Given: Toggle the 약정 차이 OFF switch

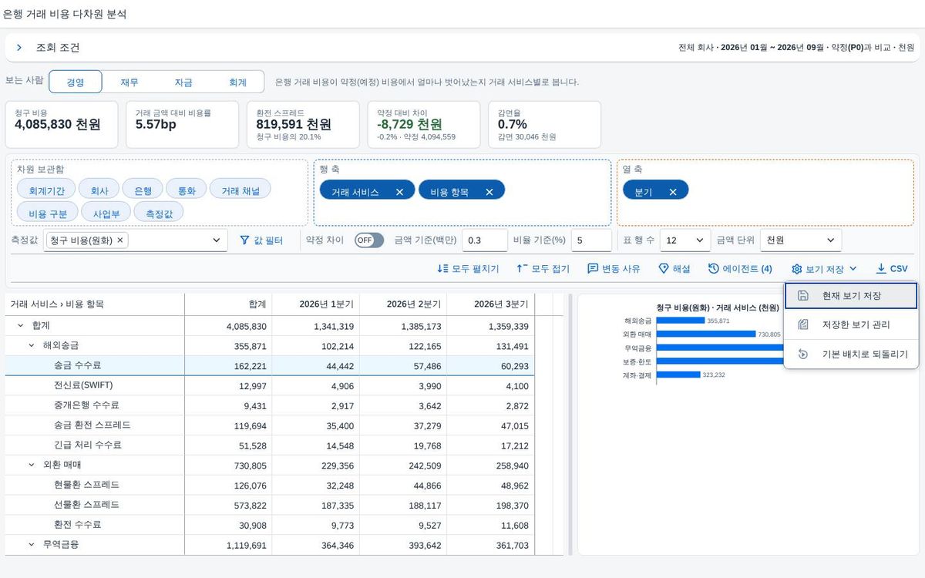Looking at the screenshot, I should click(x=369, y=240).
